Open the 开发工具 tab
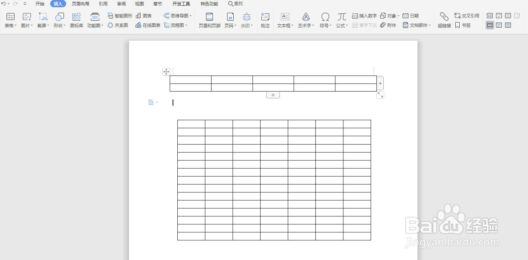This screenshot has height=260, width=528. (x=181, y=4)
